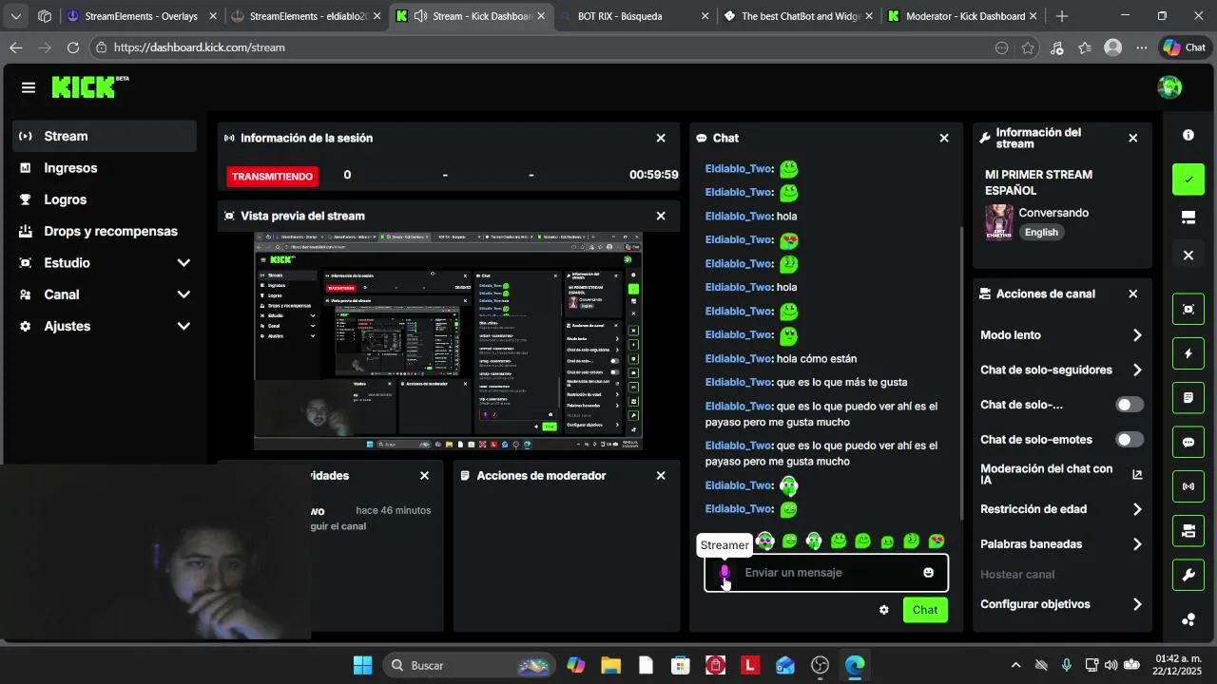Send message with green Chat button
The width and height of the screenshot is (1217, 684).
[925, 610]
